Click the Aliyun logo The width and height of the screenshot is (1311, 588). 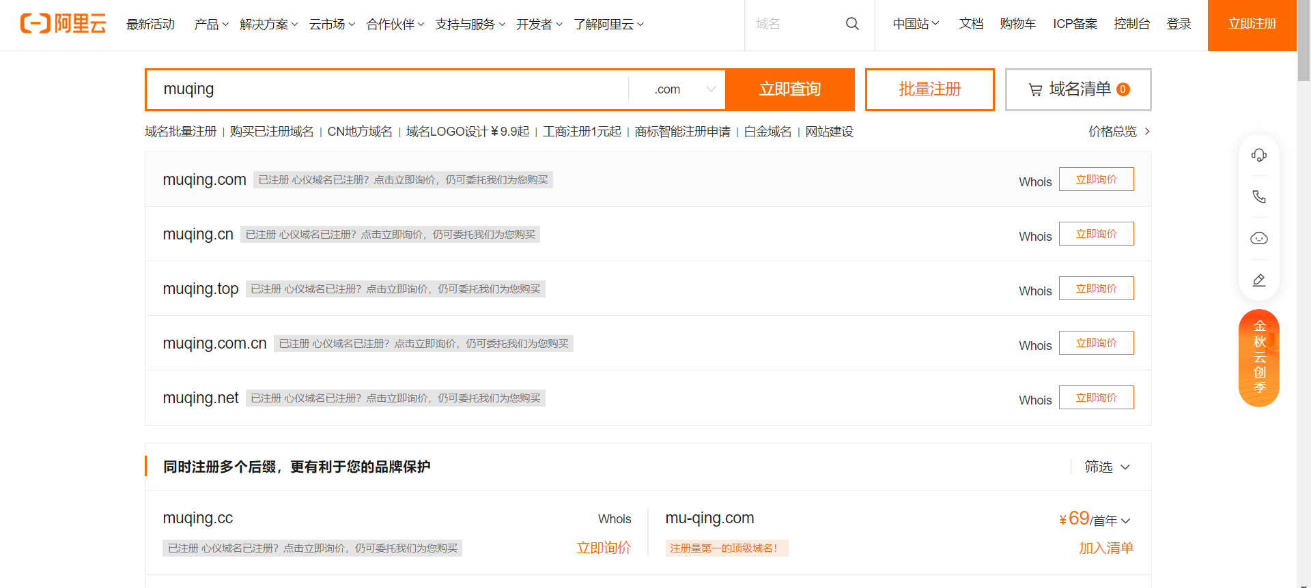(x=64, y=24)
